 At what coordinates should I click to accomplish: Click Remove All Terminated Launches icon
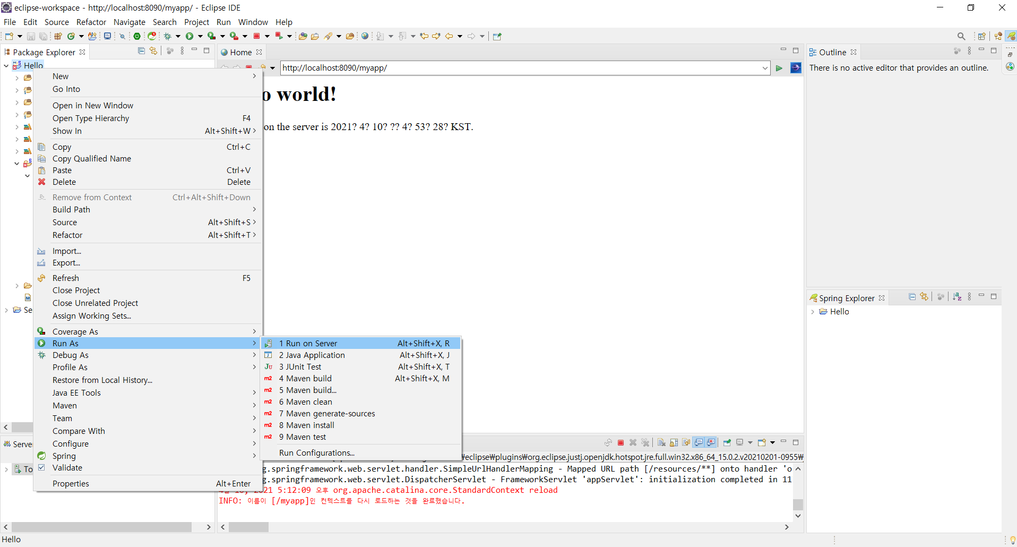point(645,442)
